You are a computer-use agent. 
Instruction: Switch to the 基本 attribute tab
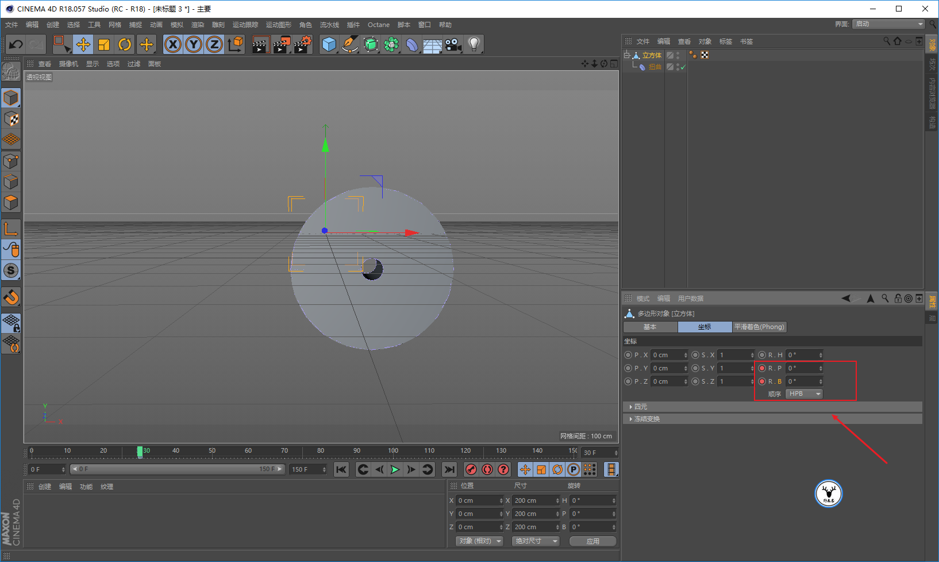650,327
